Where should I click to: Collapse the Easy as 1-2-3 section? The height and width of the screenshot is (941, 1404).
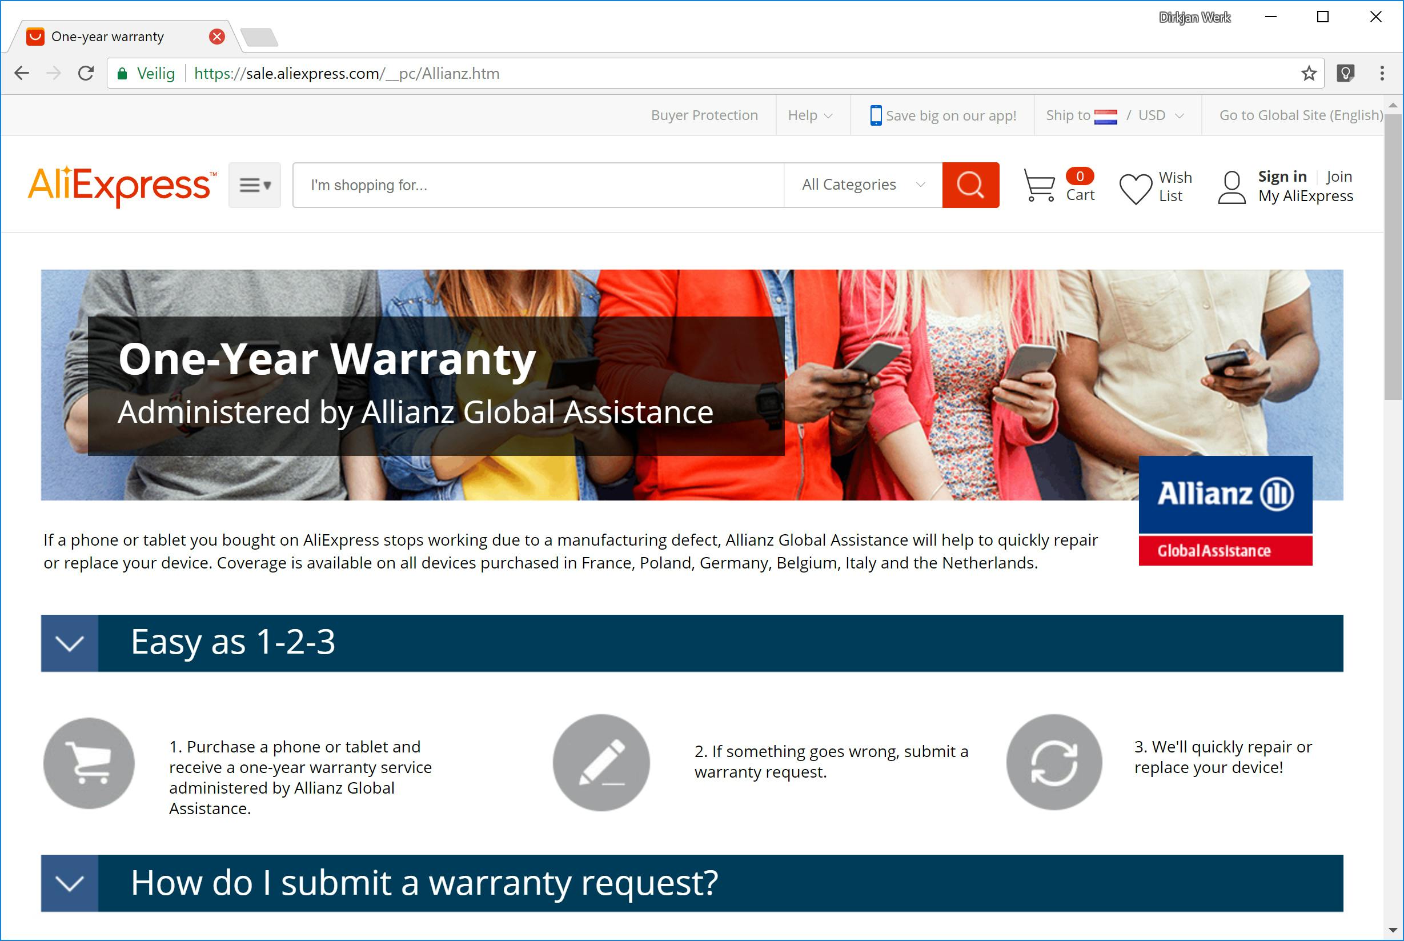pyautogui.click(x=70, y=643)
